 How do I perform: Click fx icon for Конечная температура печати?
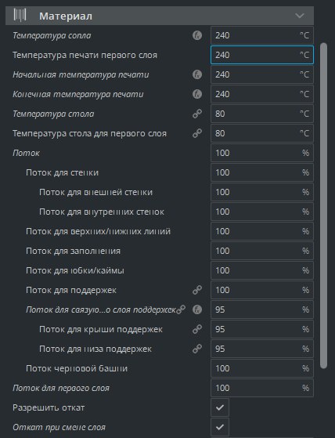click(197, 94)
